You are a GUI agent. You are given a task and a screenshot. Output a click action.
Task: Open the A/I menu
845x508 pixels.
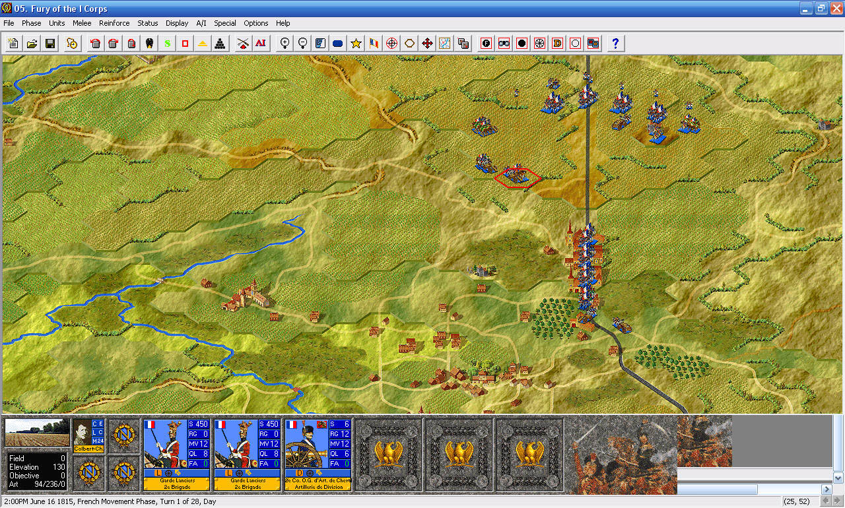tap(201, 23)
